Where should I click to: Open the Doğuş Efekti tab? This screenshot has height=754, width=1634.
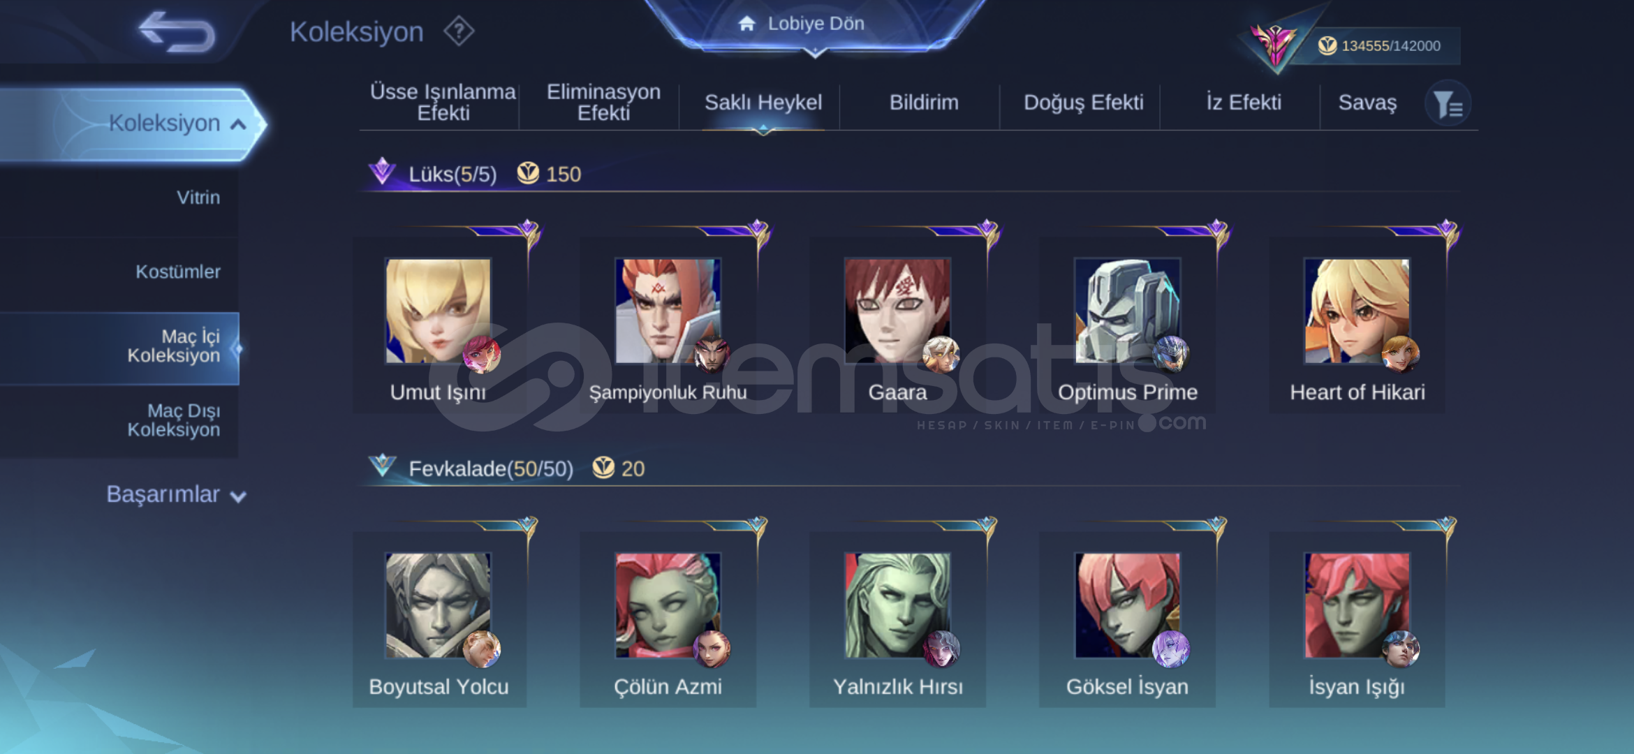(x=1083, y=103)
